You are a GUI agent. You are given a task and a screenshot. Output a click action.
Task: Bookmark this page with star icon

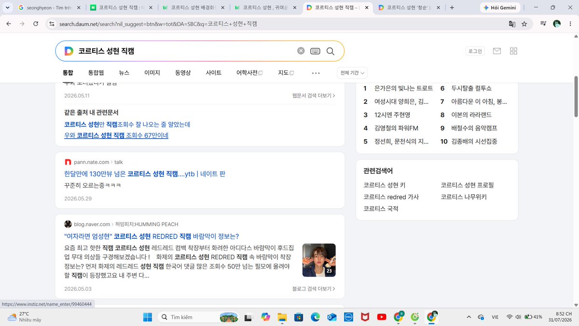coord(524,24)
